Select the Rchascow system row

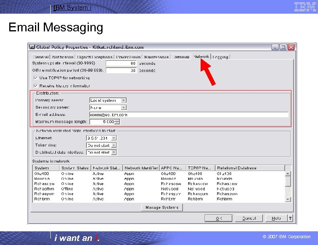[159, 184]
